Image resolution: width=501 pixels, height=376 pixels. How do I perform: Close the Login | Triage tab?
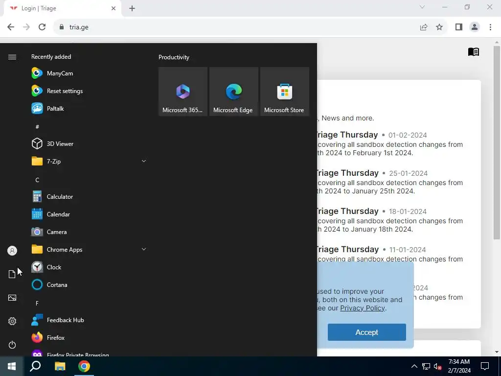click(x=114, y=8)
